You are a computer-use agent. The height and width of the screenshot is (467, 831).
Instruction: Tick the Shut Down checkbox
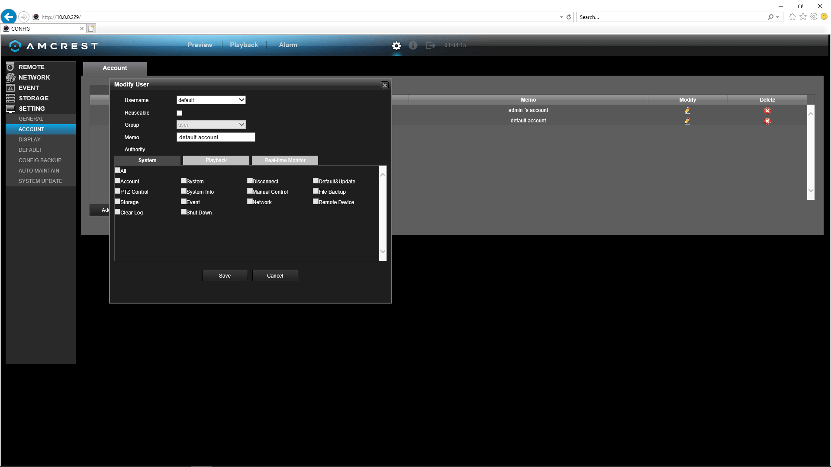coord(184,212)
